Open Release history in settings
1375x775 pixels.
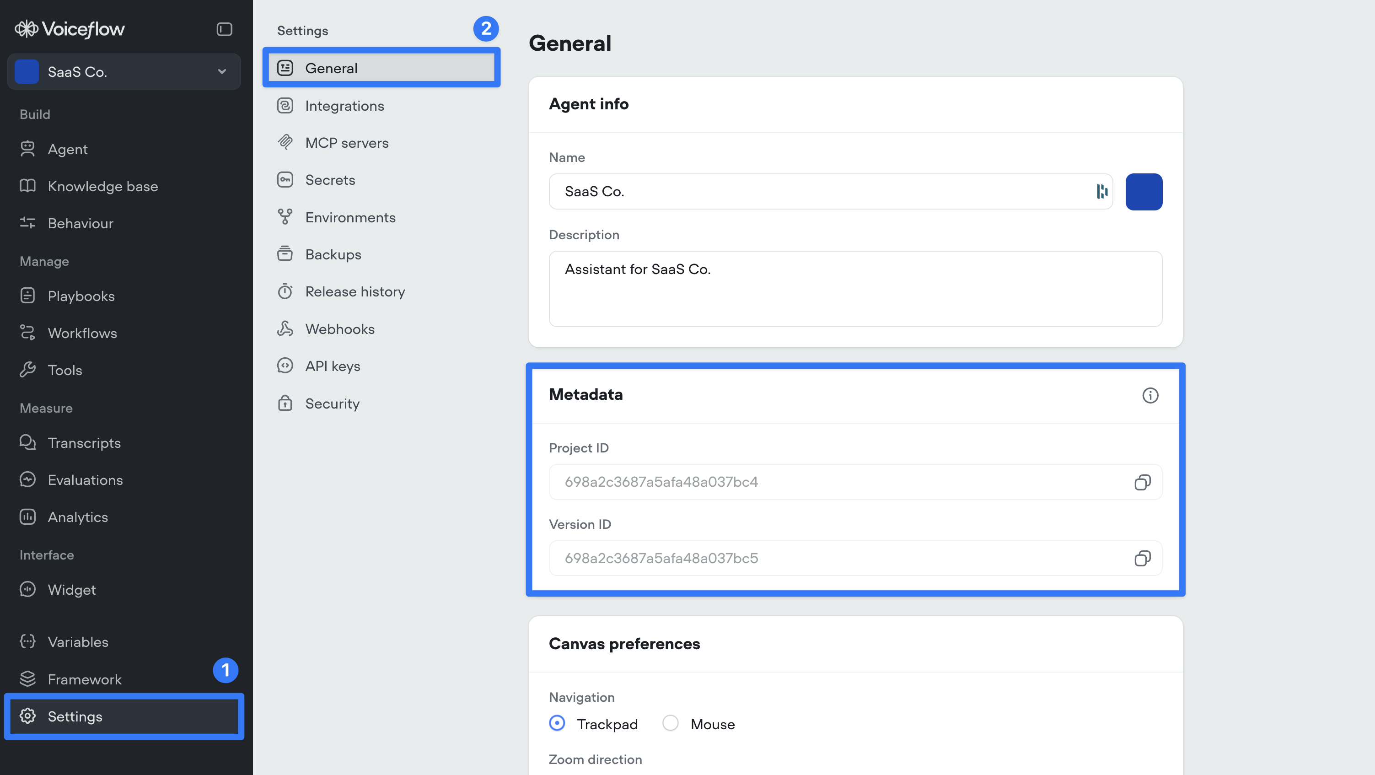355,291
